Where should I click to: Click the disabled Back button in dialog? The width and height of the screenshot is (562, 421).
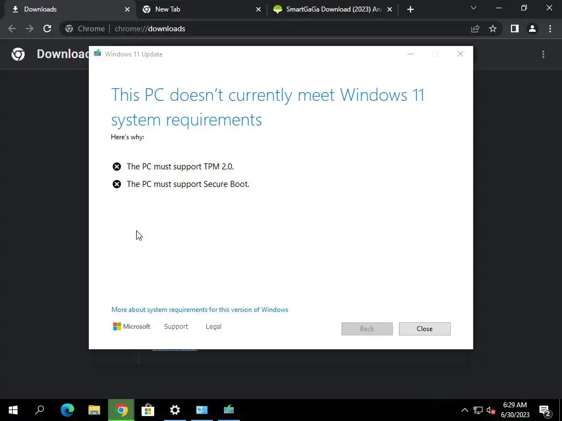[367, 329]
